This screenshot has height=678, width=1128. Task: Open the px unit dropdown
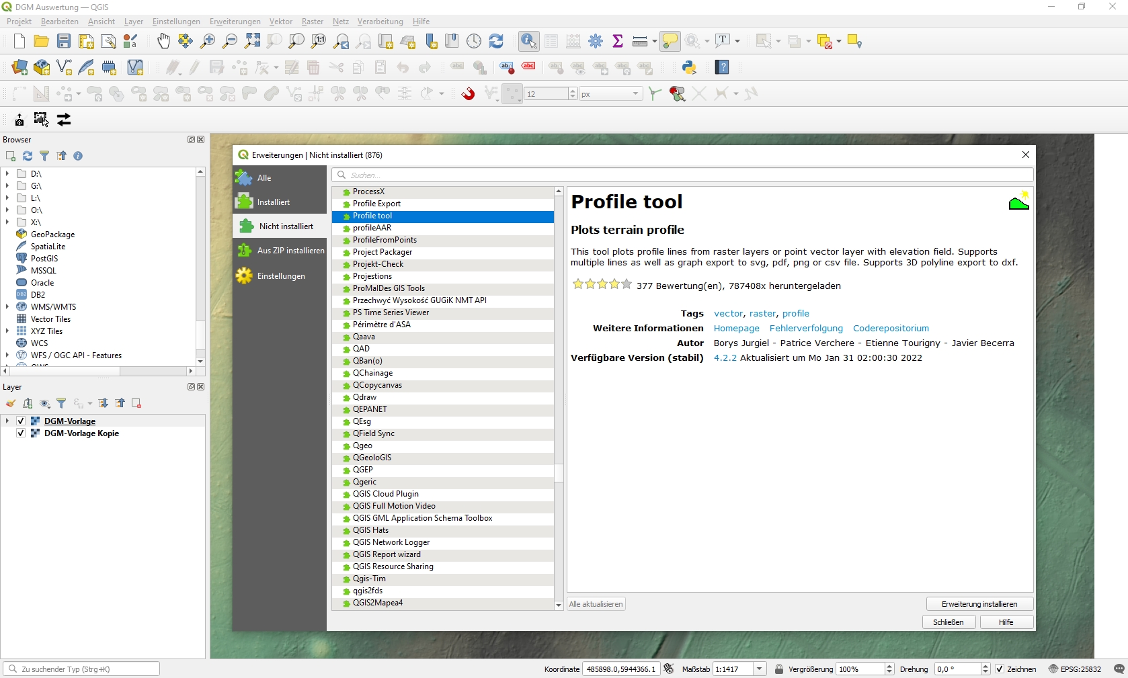click(635, 93)
